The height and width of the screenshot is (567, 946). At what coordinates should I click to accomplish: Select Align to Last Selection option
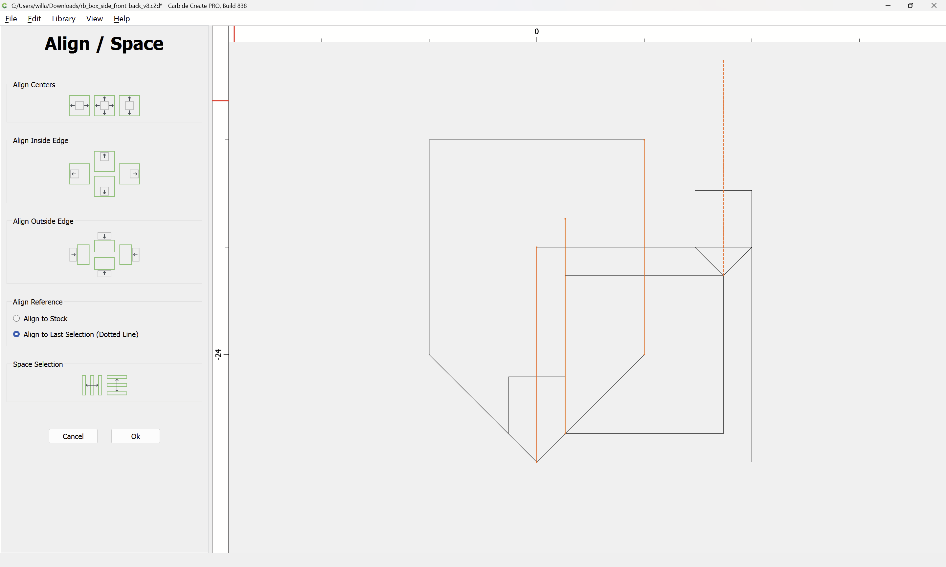click(x=16, y=334)
